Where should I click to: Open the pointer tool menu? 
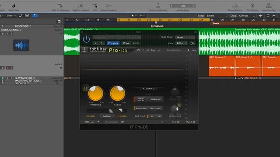coord(134,16)
